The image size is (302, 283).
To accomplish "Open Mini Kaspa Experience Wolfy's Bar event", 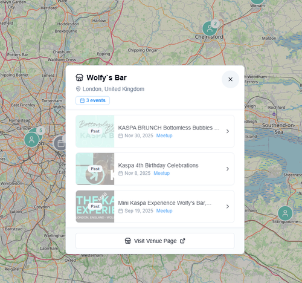I will [155, 206].
